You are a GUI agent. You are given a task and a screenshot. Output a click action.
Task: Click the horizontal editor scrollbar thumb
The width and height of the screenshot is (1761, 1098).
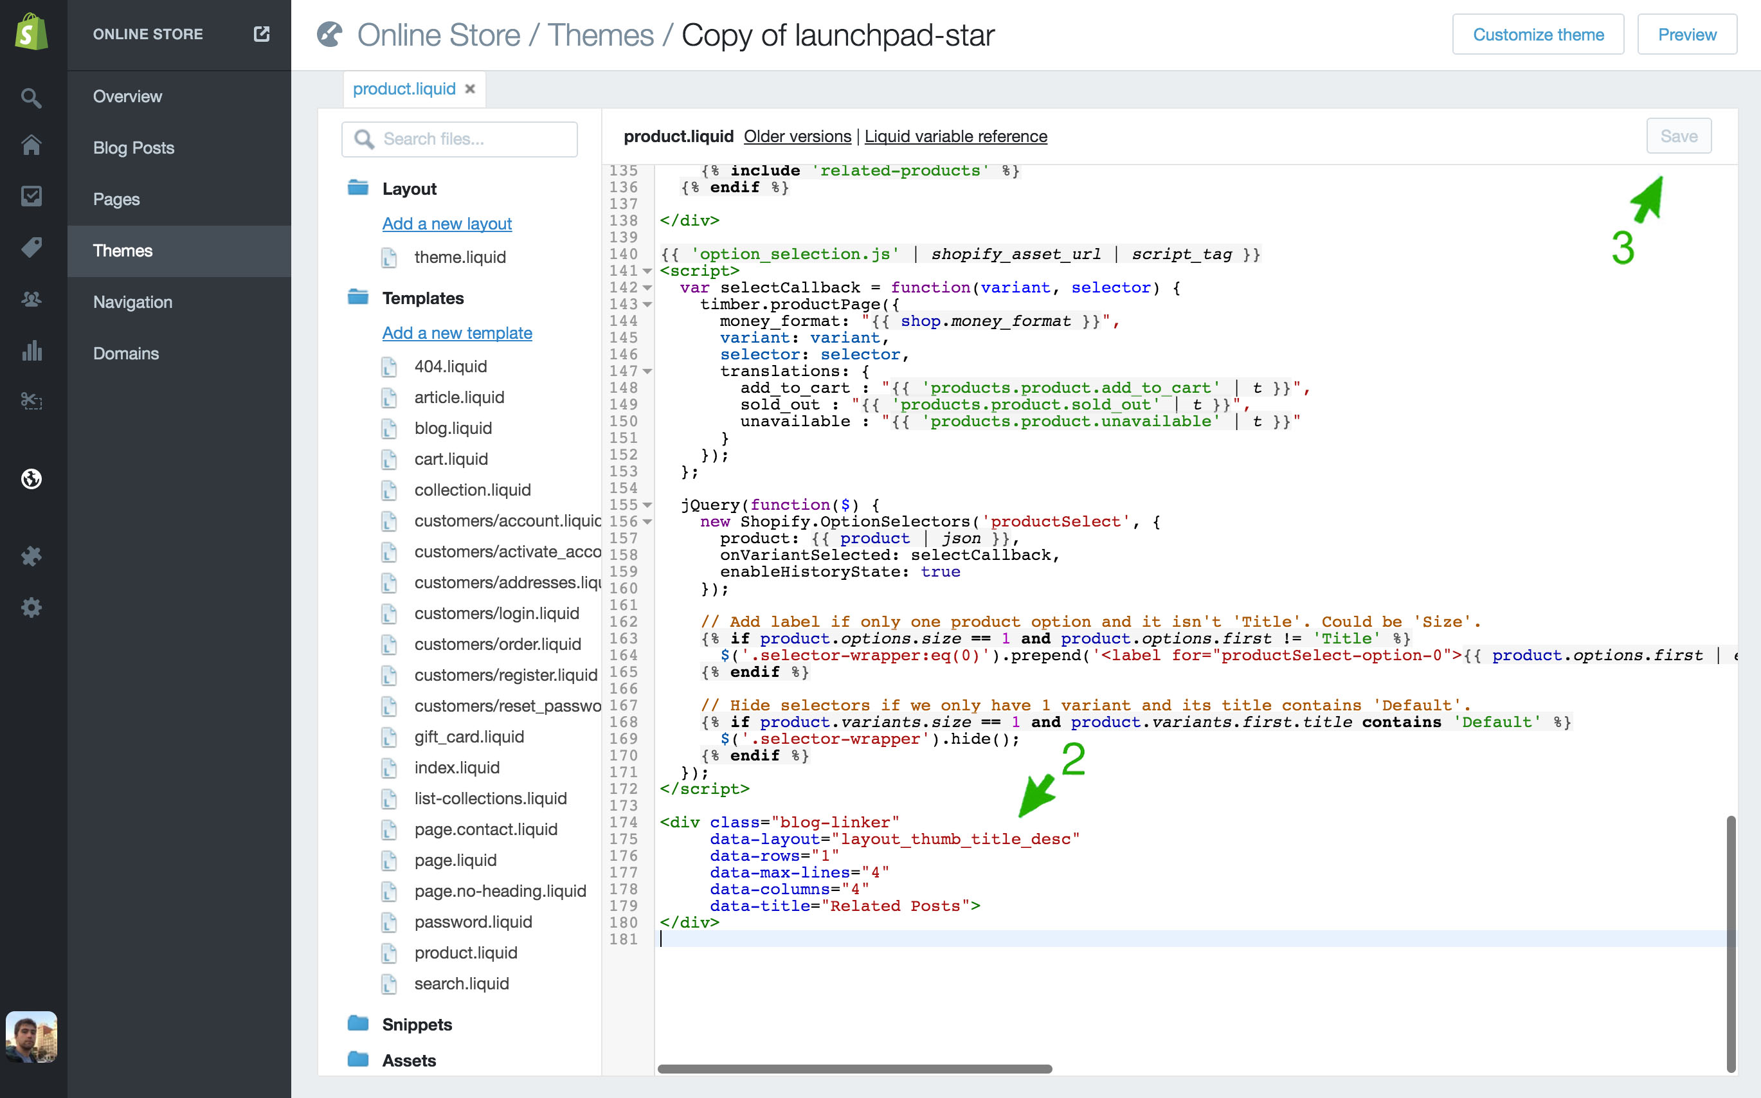854,1069
